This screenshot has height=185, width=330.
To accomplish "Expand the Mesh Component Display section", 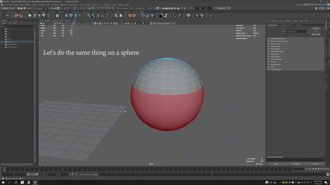I will (279, 41).
